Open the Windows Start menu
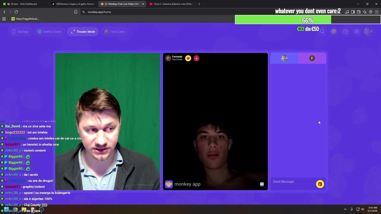Image resolution: width=381 pixels, height=214 pixels. tap(6, 209)
